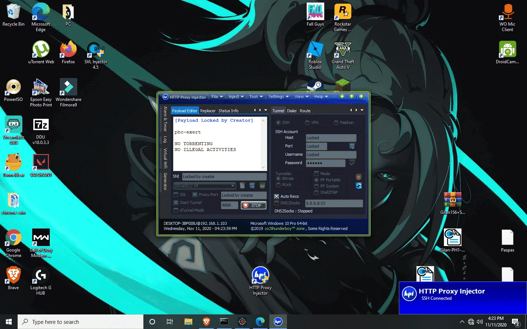Select the Shell2TAP radio option

point(317,192)
